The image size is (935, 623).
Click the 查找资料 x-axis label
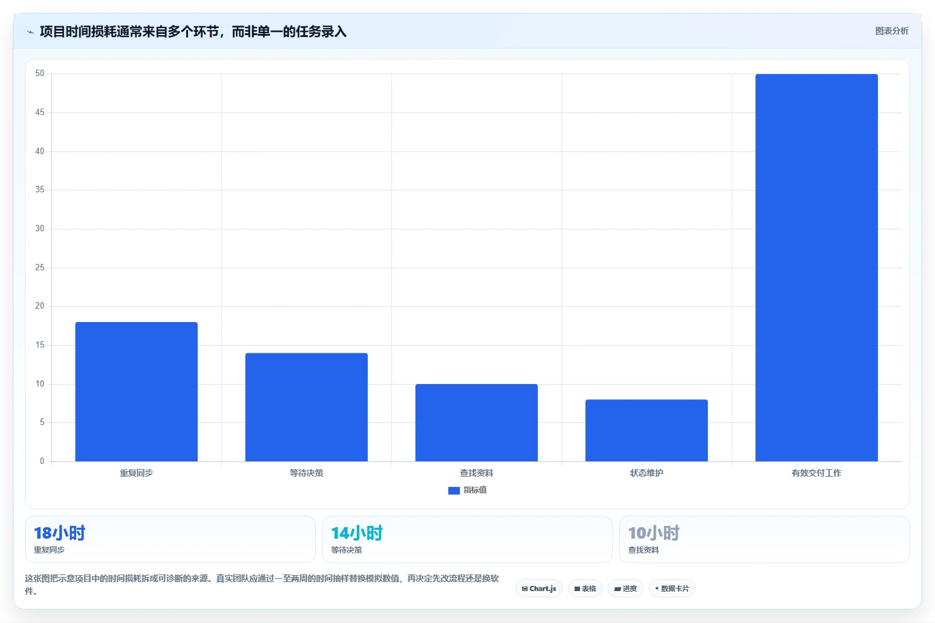coord(476,473)
